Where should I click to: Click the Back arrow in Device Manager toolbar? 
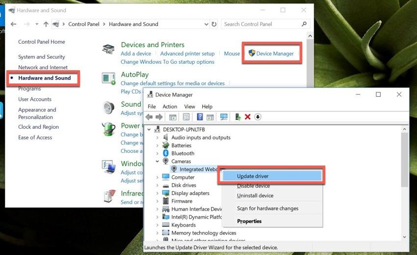coord(149,117)
